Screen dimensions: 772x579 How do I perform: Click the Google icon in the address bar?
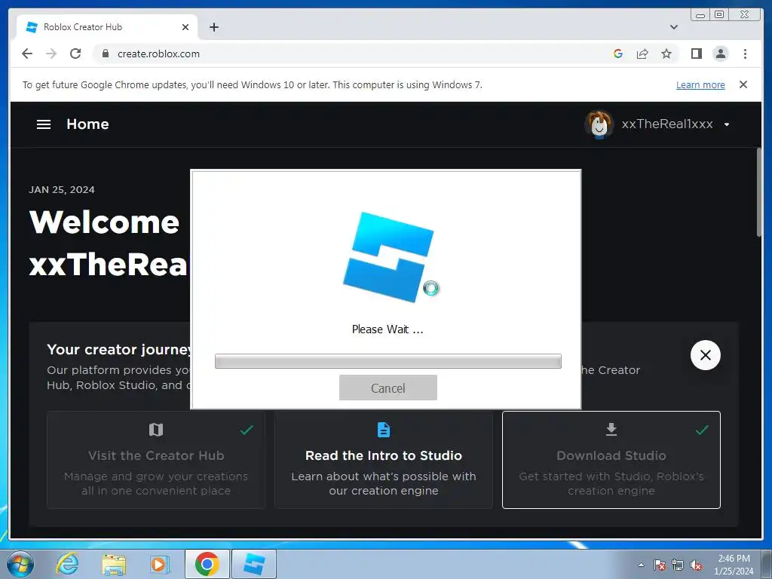(618, 54)
